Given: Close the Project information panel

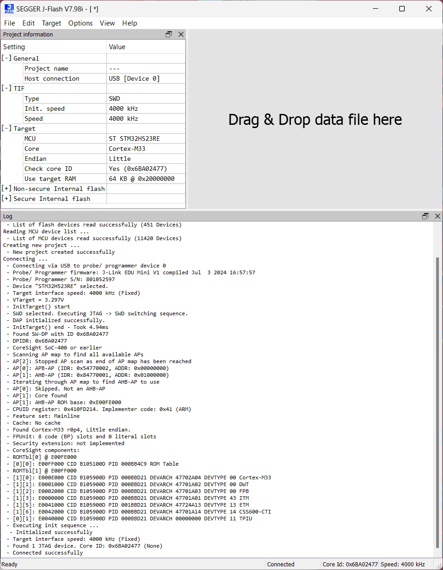Looking at the screenshot, I should [181, 34].
